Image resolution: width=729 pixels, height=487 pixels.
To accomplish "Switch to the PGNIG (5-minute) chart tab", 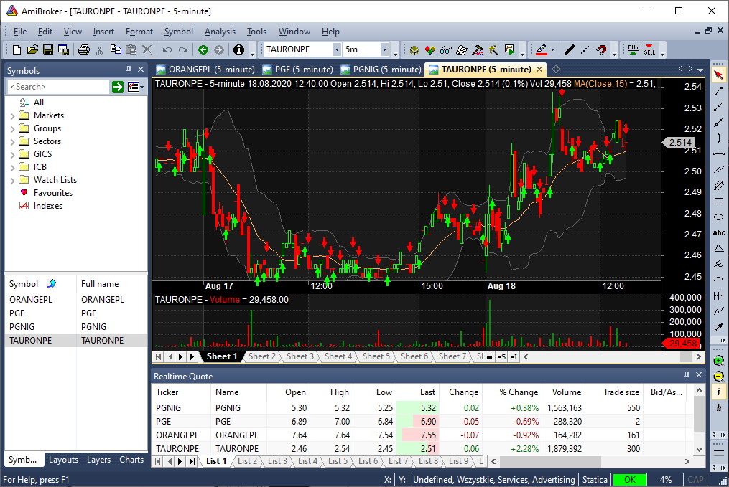I will point(381,70).
